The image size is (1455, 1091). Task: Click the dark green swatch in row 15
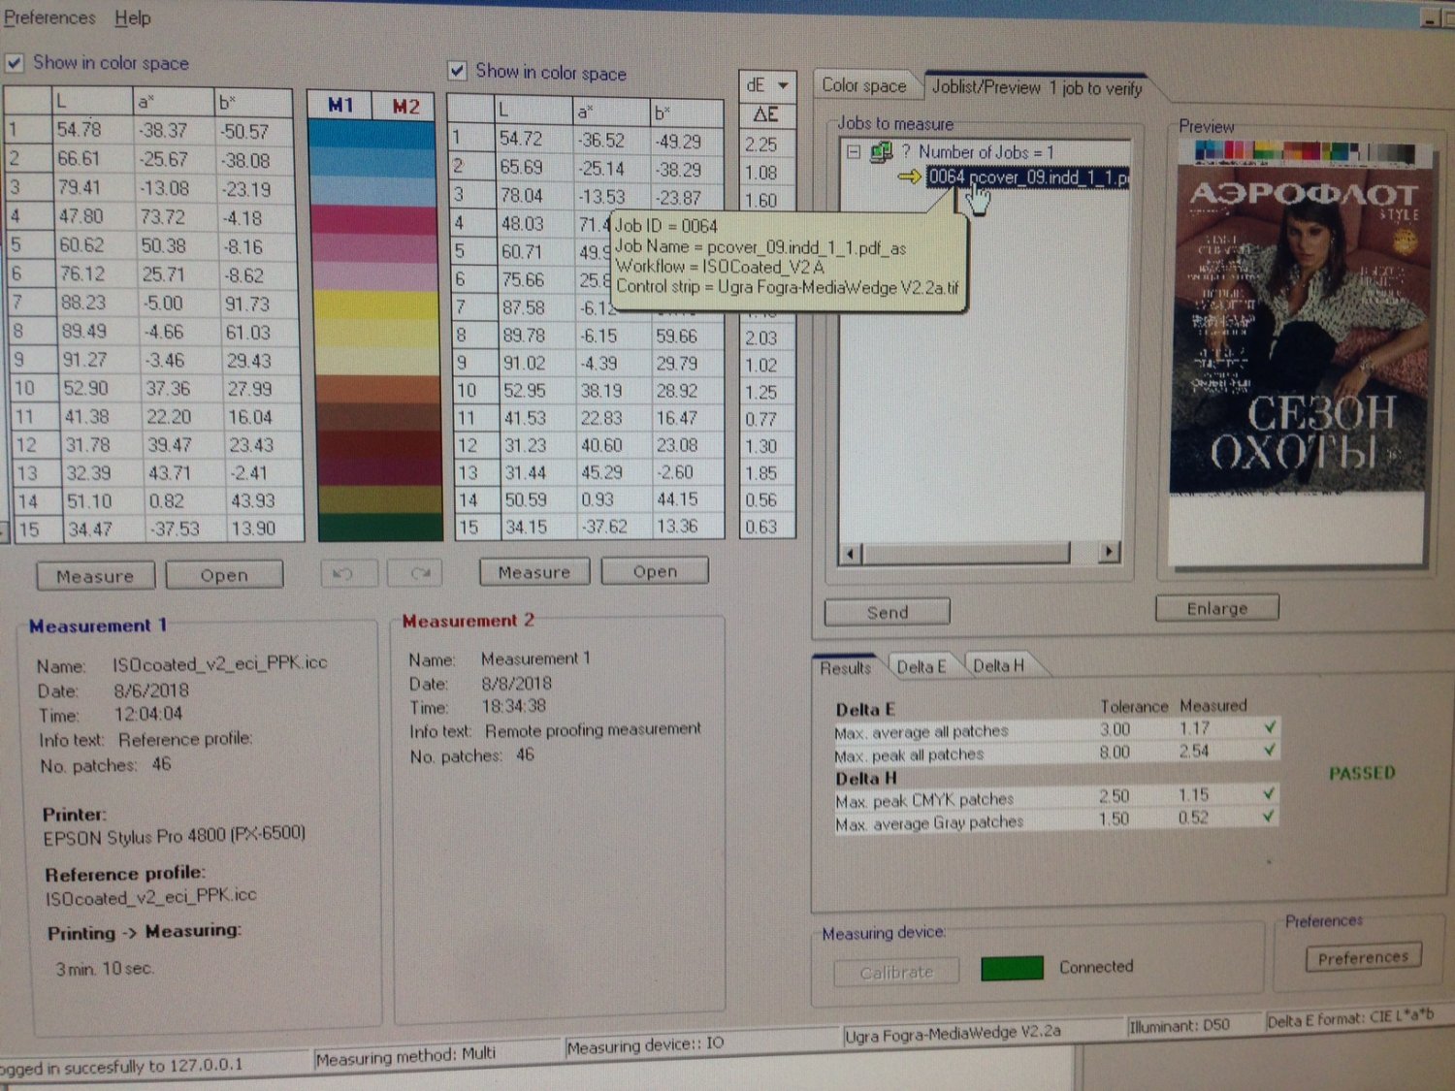tap(380, 529)
